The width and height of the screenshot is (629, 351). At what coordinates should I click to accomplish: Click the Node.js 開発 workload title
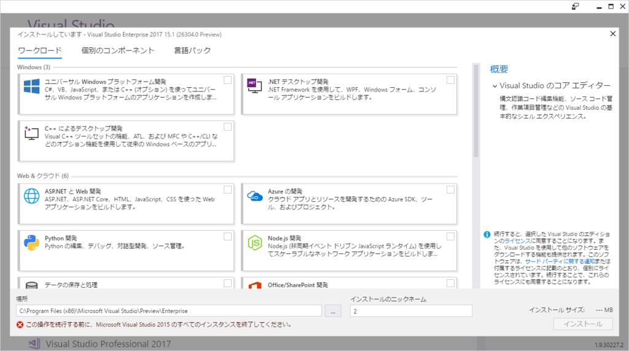coord(284,238)
